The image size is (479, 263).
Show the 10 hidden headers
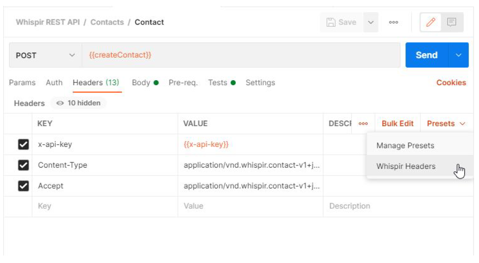(79, 103)
